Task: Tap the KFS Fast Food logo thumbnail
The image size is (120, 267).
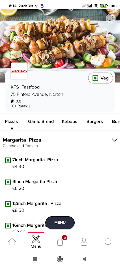Action: pos(19,71)
